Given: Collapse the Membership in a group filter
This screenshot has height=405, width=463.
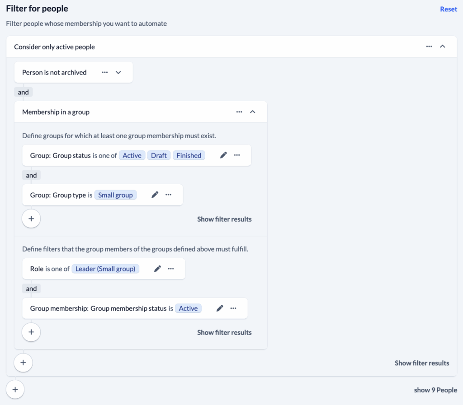Looking at the screenshot, I should (x=253, y=112).
